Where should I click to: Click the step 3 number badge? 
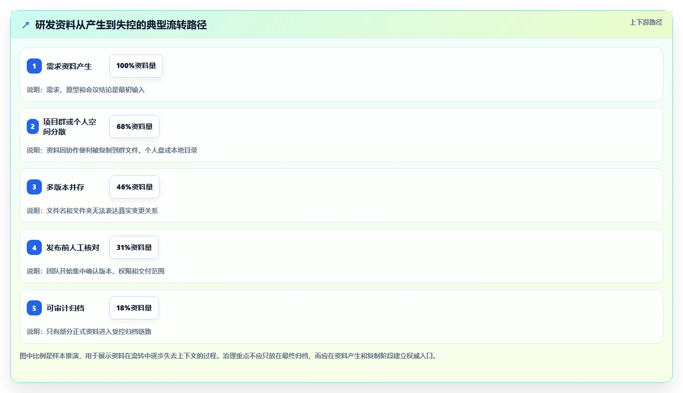(34, 187)
